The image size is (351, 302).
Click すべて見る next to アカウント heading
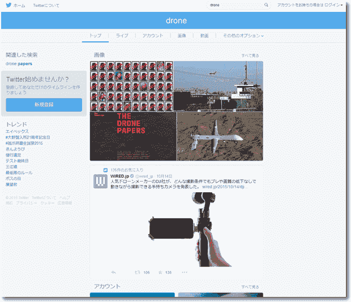(250, 287)
